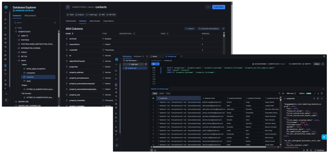Copy the properties cell value

(318, 98)
